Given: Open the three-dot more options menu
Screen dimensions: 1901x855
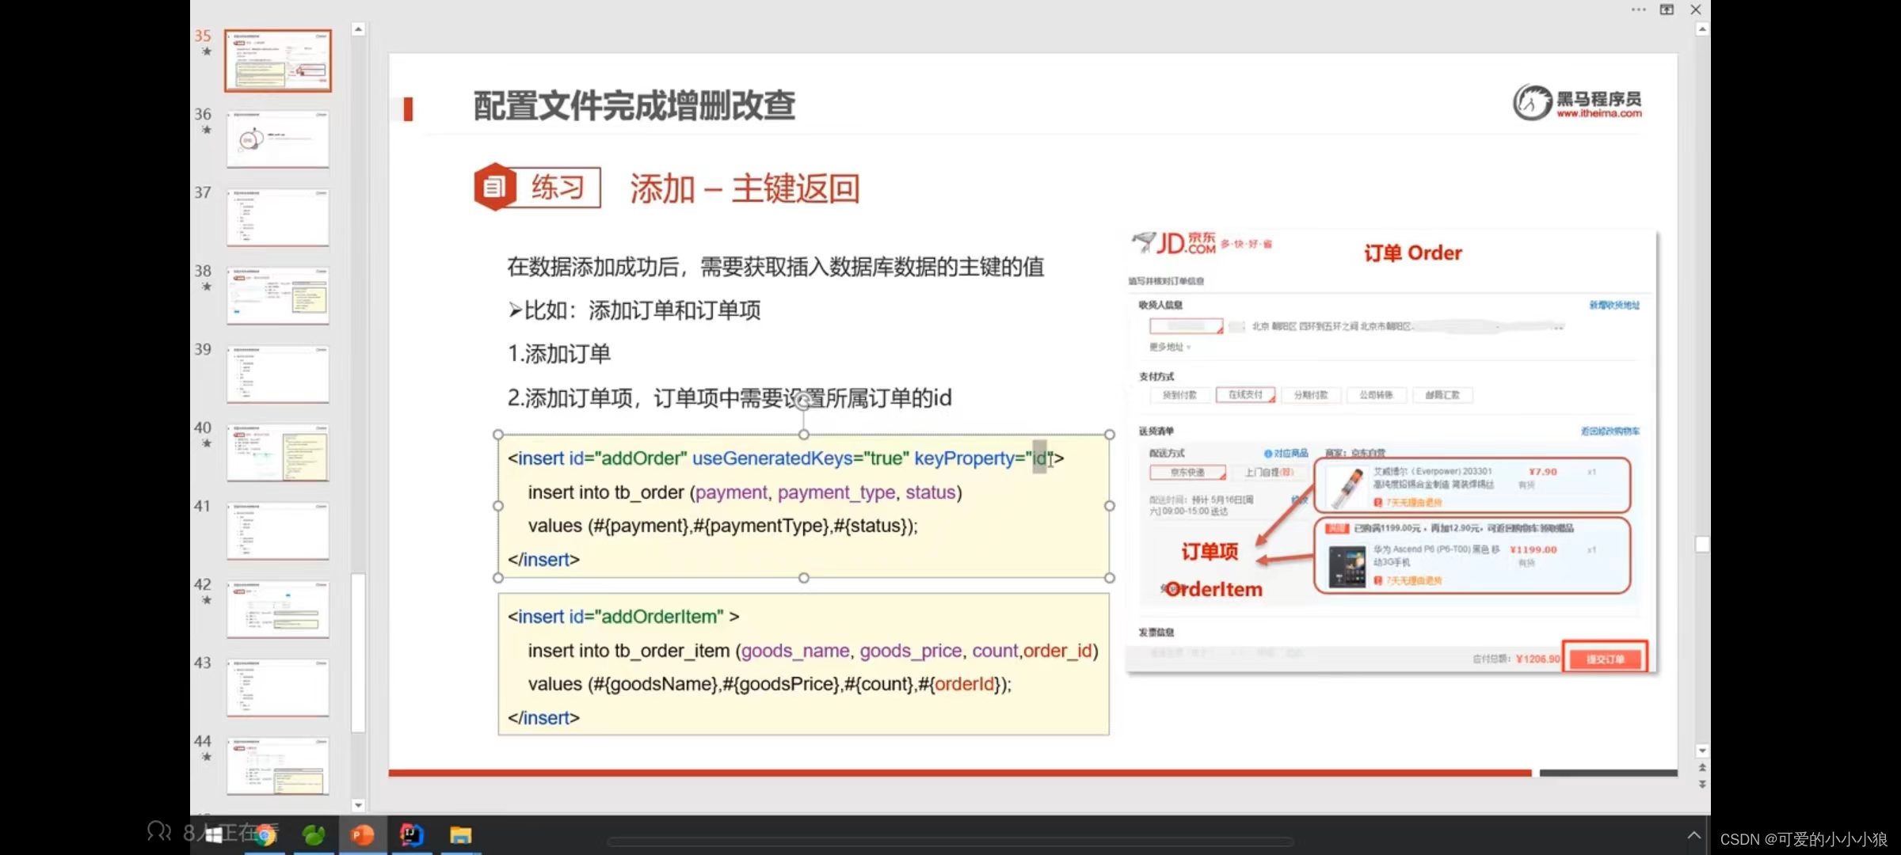Looking at the screenshot, I should coord(1639,9).
